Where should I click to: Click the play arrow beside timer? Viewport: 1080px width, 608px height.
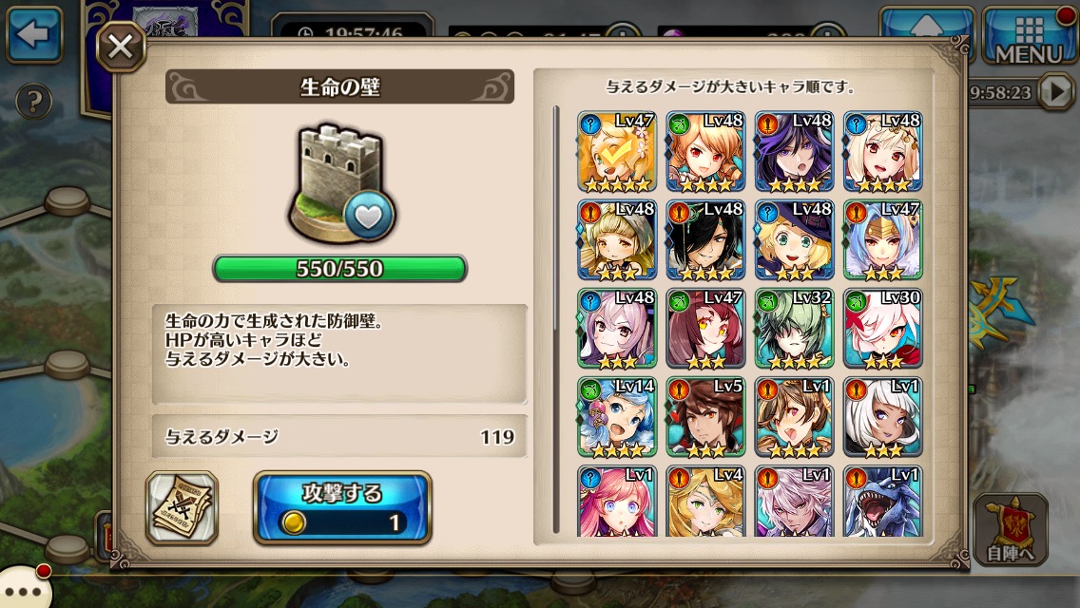click(x=1055, y=91)
